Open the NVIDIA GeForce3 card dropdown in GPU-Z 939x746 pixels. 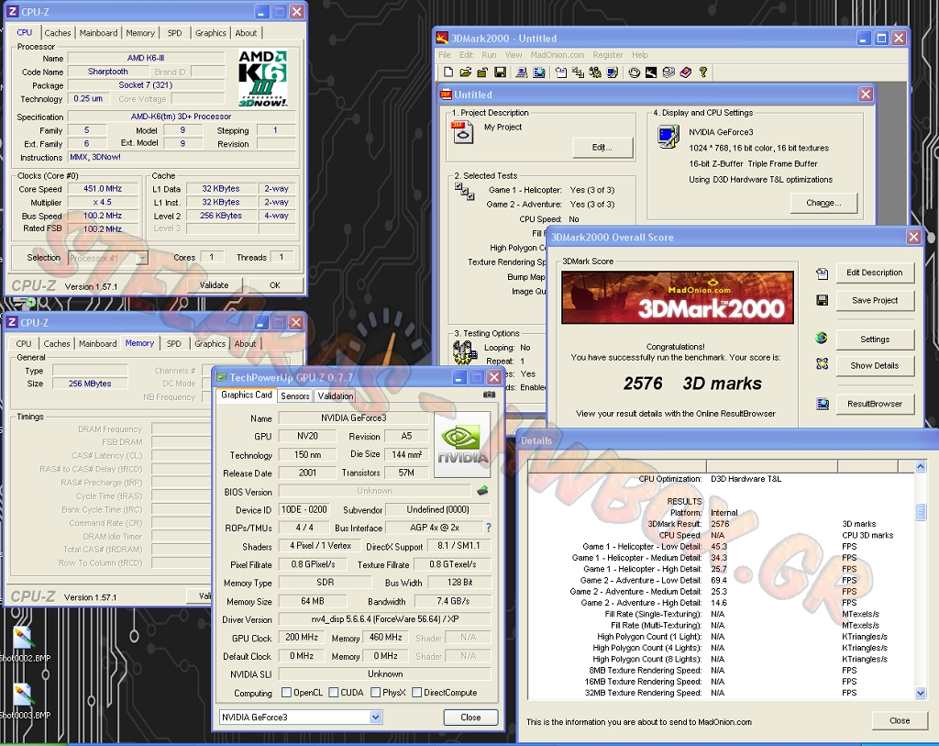(375, 718)
